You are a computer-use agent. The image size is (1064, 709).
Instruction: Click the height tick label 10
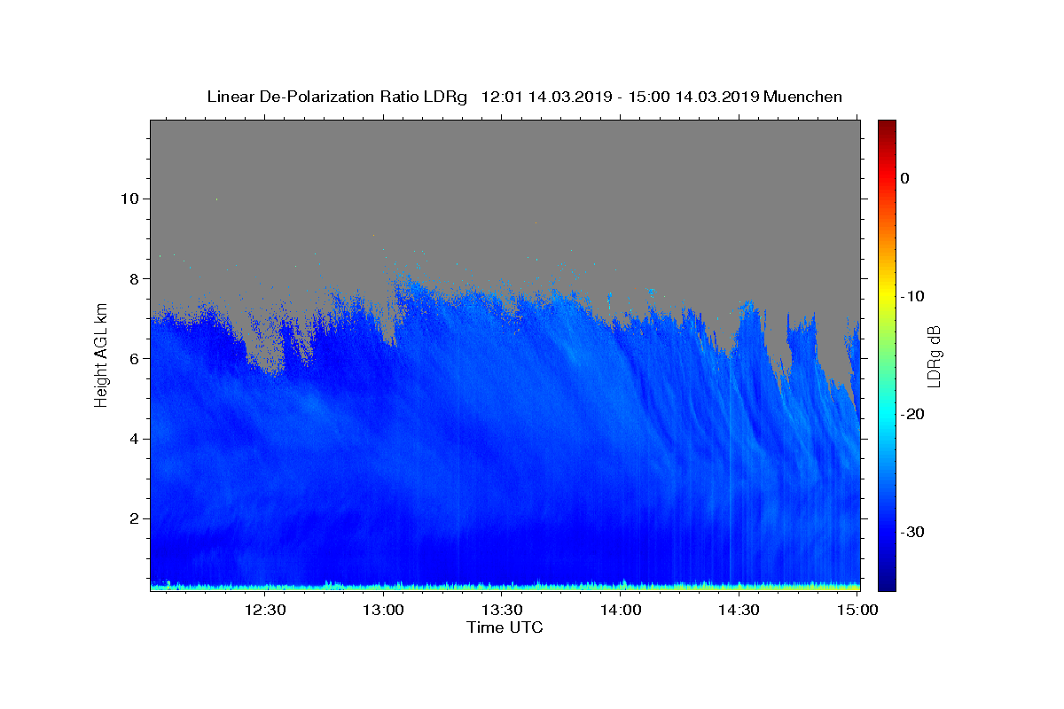click(132, 199)
